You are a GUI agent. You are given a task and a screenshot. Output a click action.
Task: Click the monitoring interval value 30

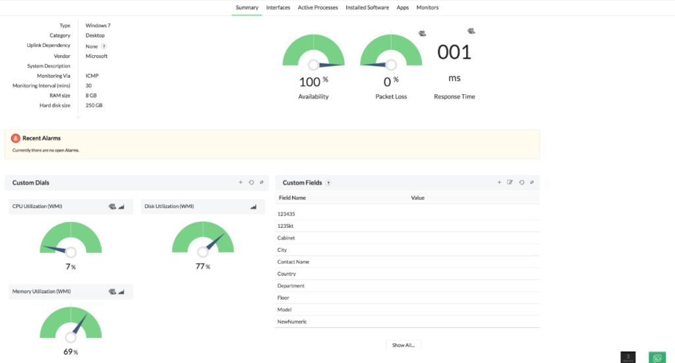(88, 86)
